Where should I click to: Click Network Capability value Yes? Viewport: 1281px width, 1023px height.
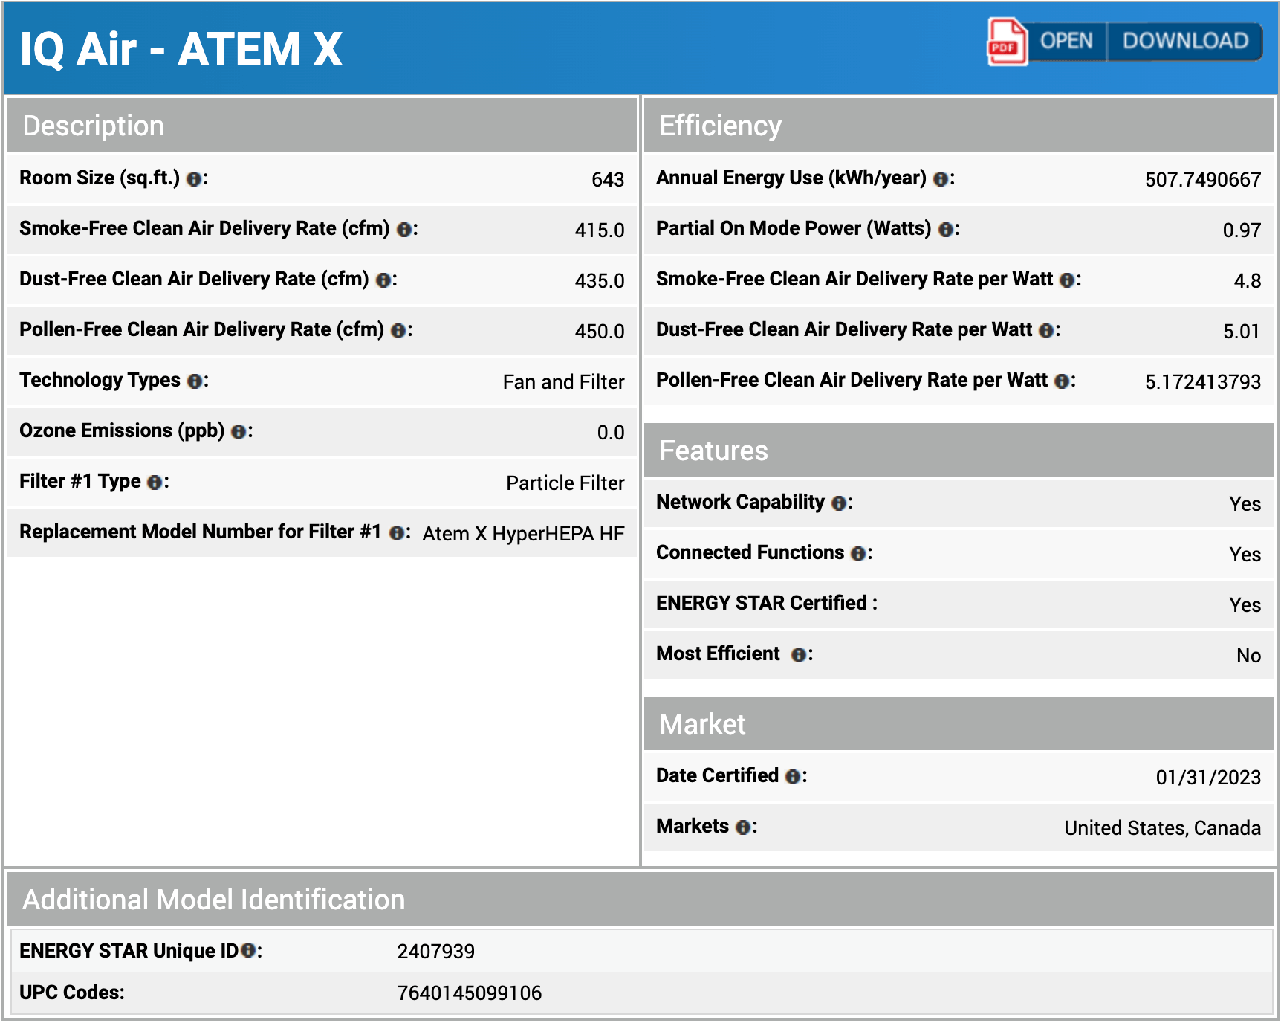coord(1245,504)
